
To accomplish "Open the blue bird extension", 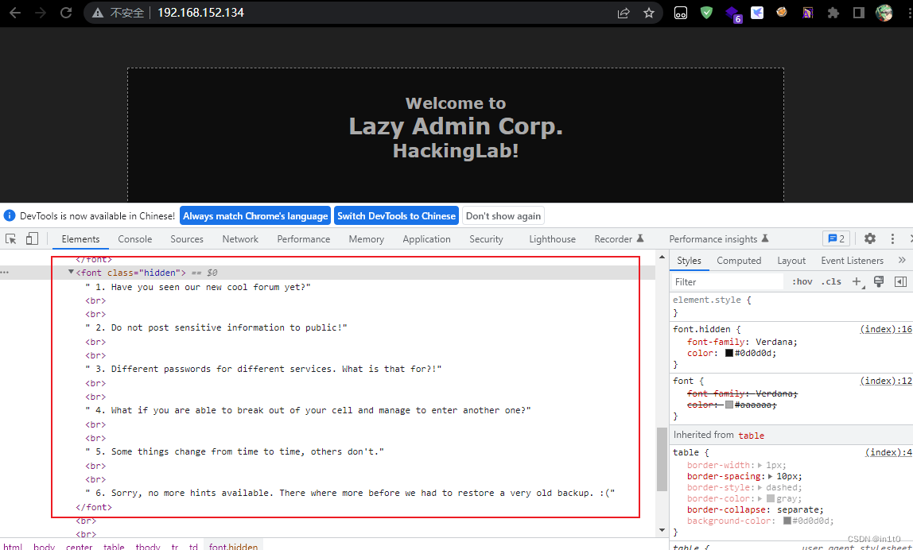I will point(757,12).
